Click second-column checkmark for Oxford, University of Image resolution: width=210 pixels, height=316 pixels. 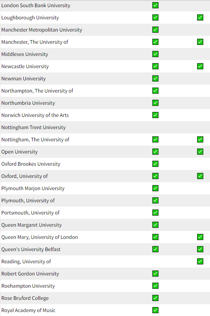point(200,176)
